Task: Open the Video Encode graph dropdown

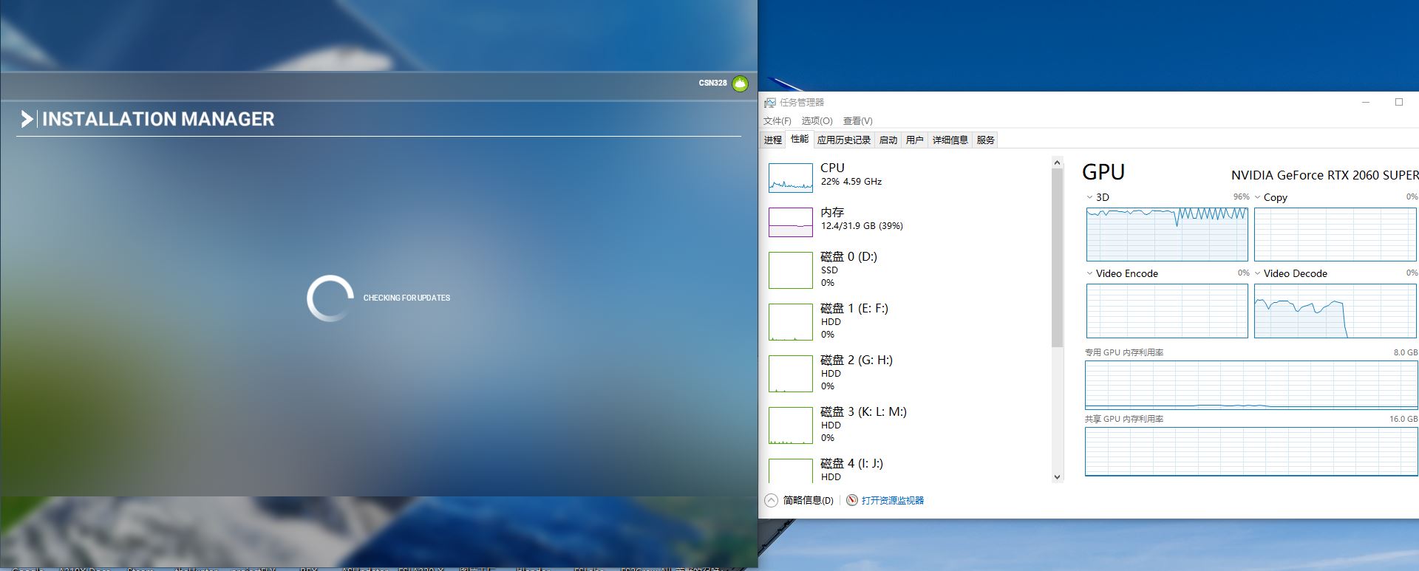Action: 1089,273
